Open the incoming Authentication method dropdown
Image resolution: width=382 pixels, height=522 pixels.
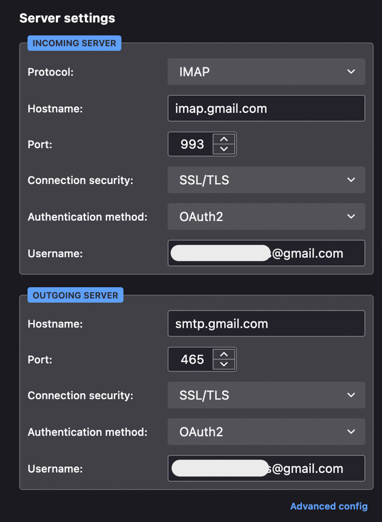click(266, 217)
